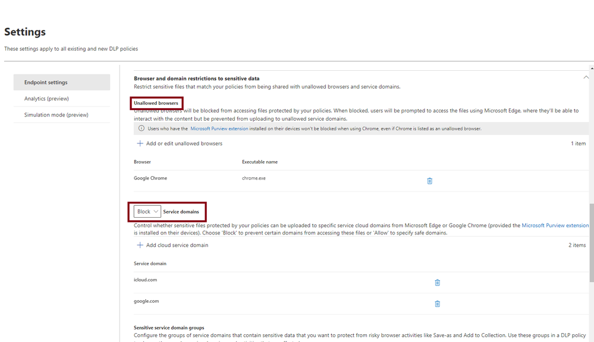Open the Block dropdown for Service domains
The width and height of the screenshot is (594, 342).
147,211
